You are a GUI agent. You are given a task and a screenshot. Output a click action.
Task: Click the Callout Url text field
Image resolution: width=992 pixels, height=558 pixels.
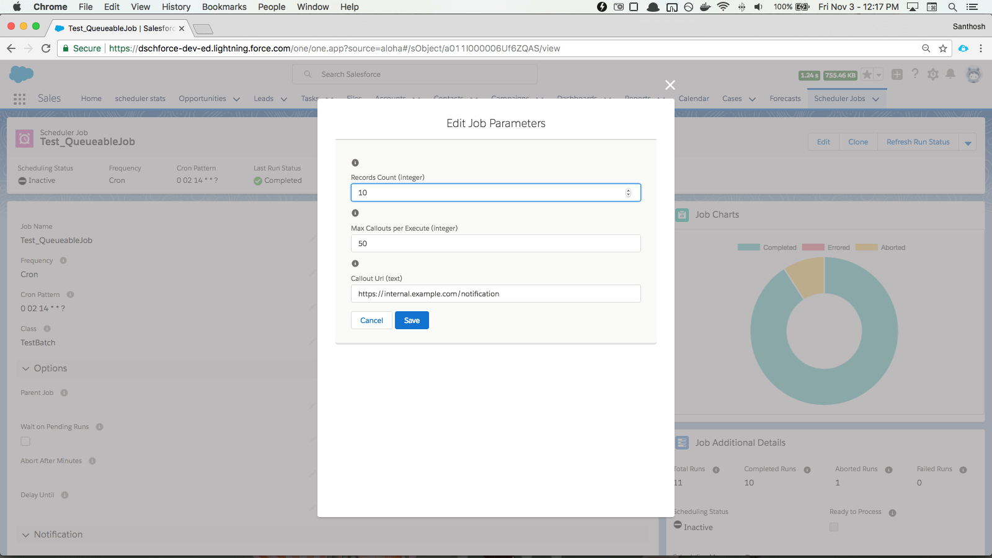pos(495,294)
